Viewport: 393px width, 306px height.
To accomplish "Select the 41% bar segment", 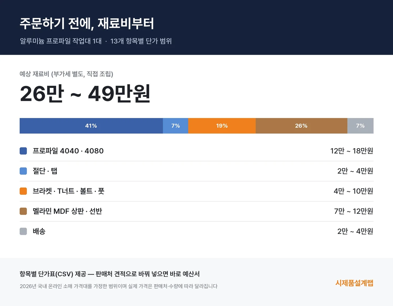I will [x=91, y=126].
